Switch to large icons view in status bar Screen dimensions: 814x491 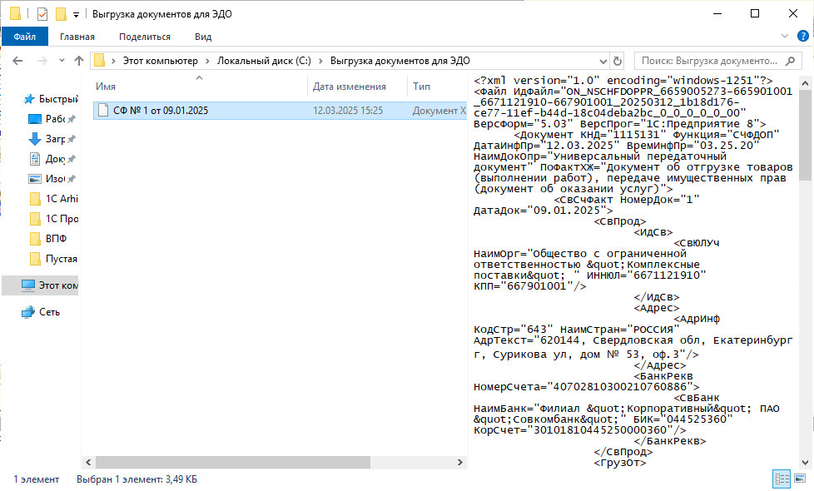(x=800, y=478)
